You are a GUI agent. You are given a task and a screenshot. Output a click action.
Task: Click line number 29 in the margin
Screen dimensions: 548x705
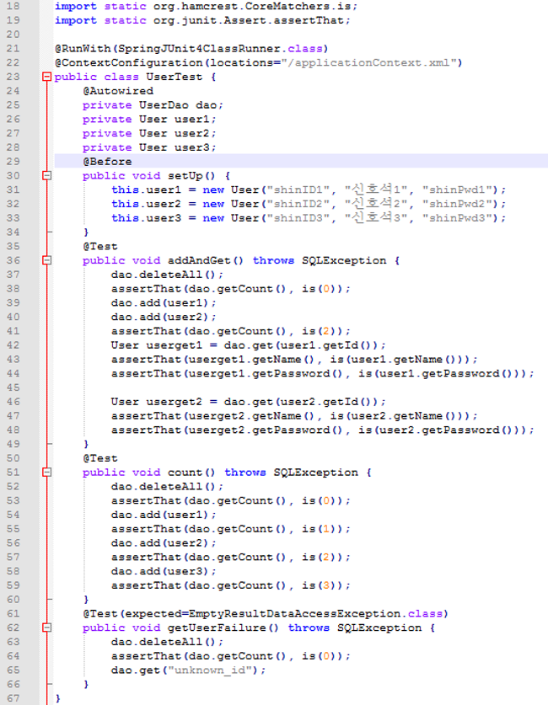[x=13, y=162]
